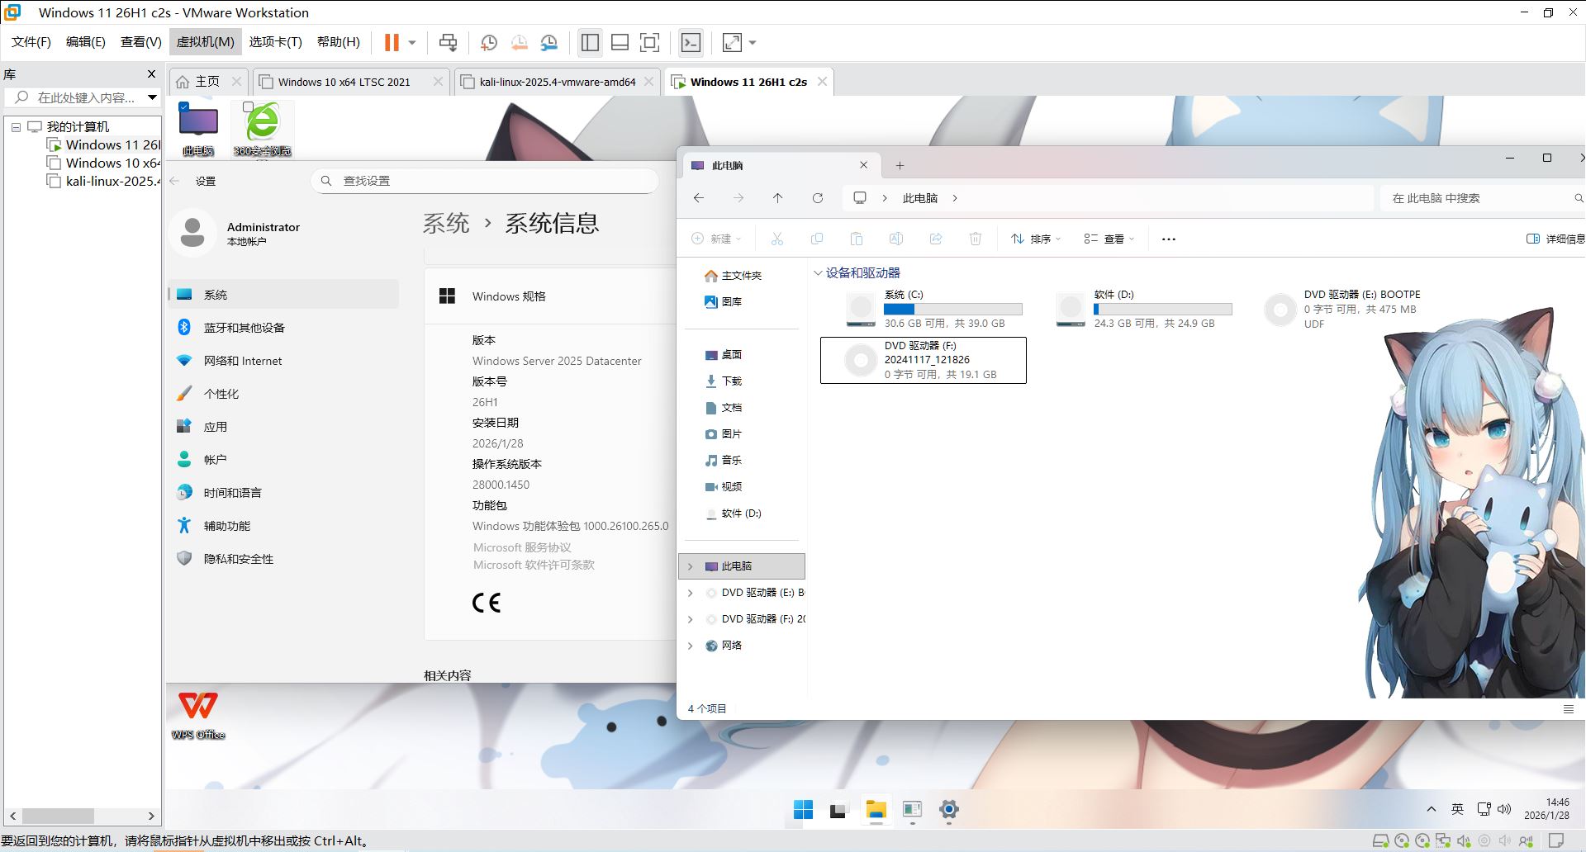Toggle the VMware library sidebar view icon
1586x852 pixels.
[590, 43]
